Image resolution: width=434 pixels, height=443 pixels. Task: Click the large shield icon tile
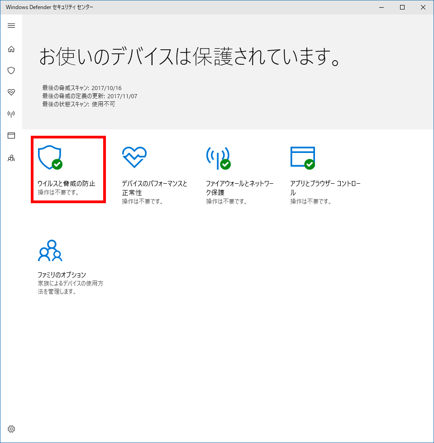[50, 157]
